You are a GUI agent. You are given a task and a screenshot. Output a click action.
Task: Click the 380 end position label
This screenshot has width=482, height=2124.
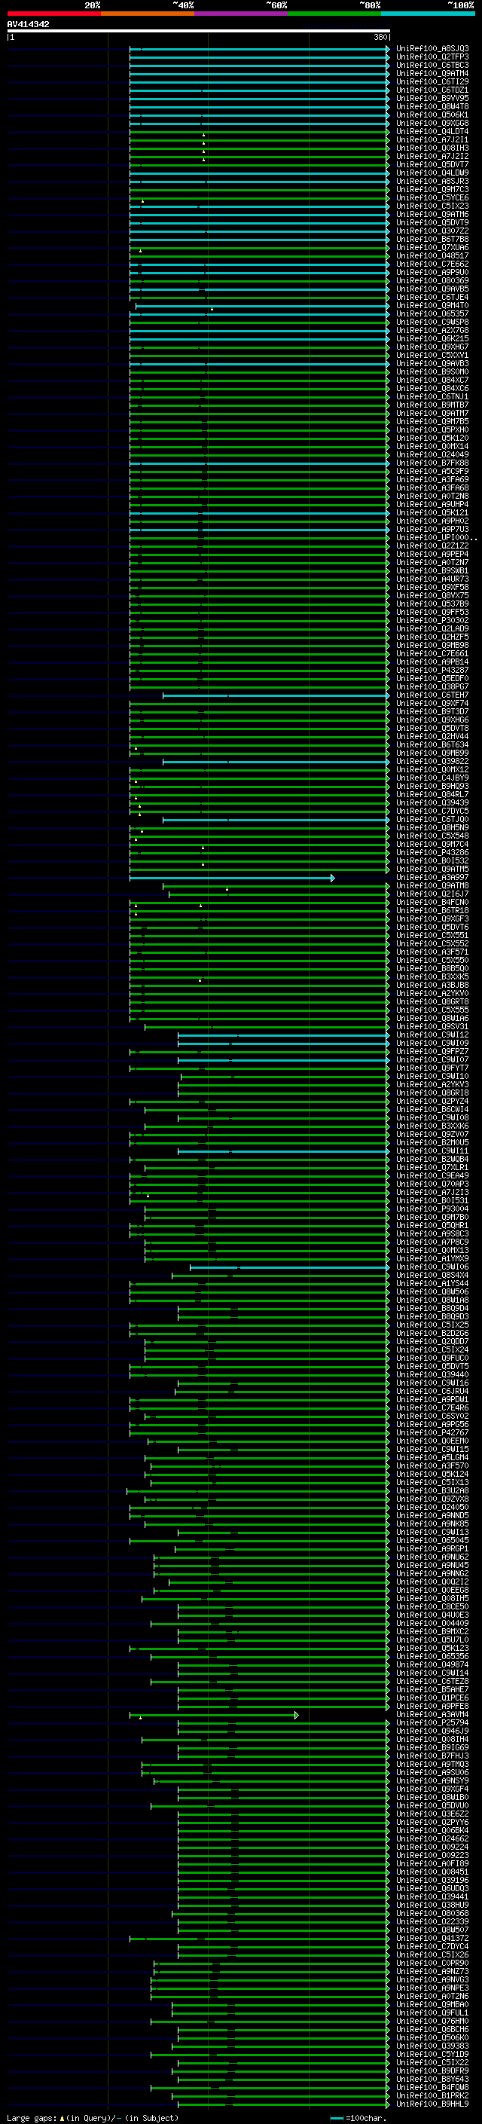pyautogui.click(x=380, y=37)
